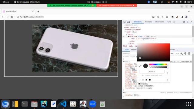Open the Обзор activities overview
Viewport: 194px width, 109px height.
(x=6, y=2)
